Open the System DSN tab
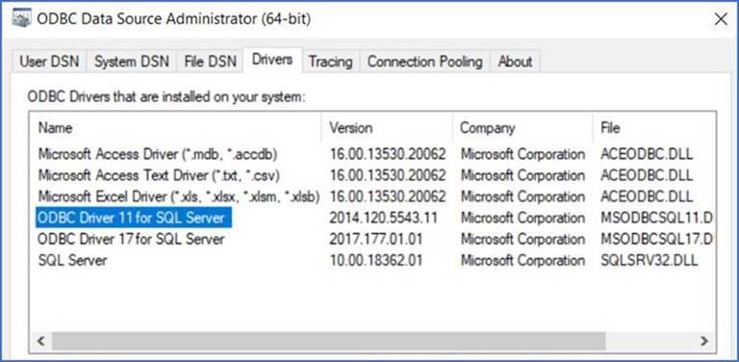Viewport: 739px width, 362px height. [x=132, y=62]
